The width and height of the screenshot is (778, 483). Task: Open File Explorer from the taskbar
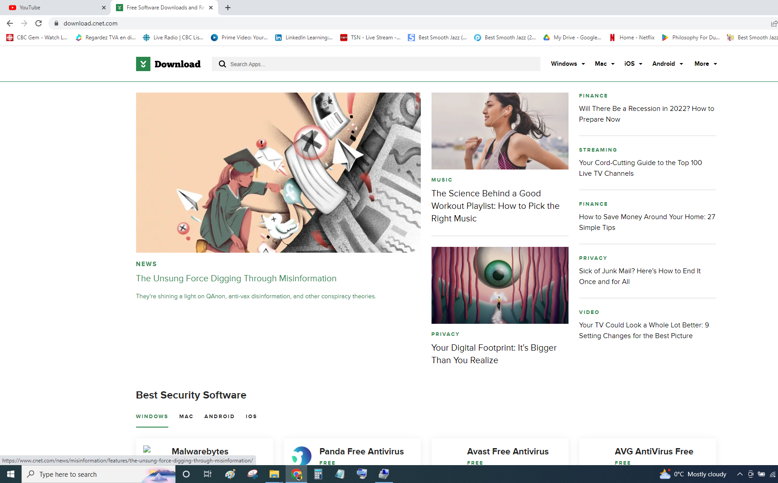tap(274, 474)
